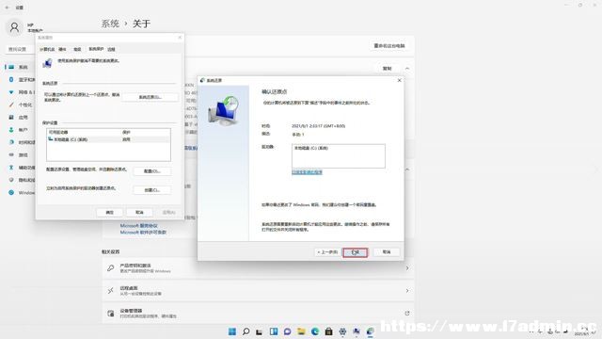Open File Explorer from taskbar
The height and width of the screenshot is (339, 602).
pos(301,331)
